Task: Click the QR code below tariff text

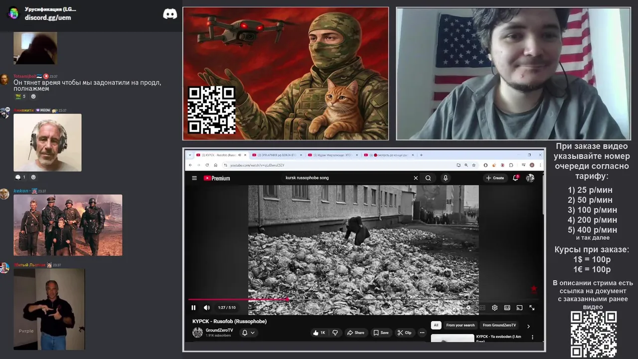Action: click(594, 335)
